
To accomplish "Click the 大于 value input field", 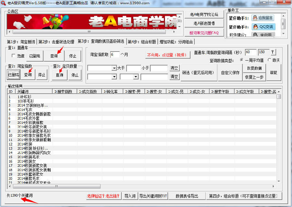I will pos(134,68).
